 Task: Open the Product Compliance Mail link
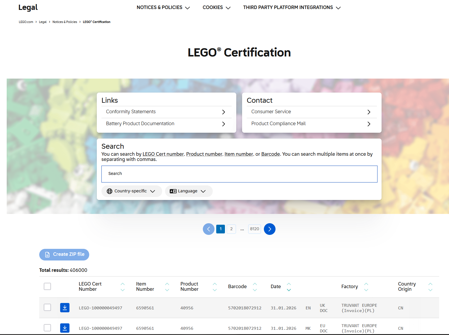(278, 124)
